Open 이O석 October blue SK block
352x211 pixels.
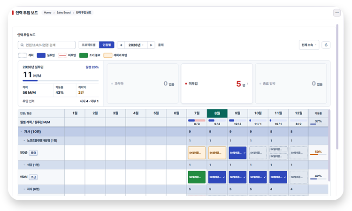[258, 177]
